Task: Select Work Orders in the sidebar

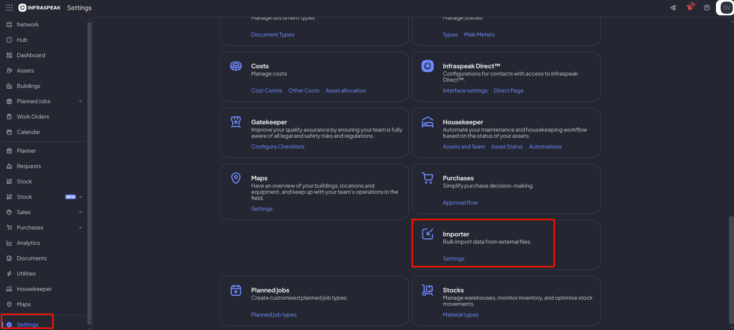Action: click(x=33, y=117)
